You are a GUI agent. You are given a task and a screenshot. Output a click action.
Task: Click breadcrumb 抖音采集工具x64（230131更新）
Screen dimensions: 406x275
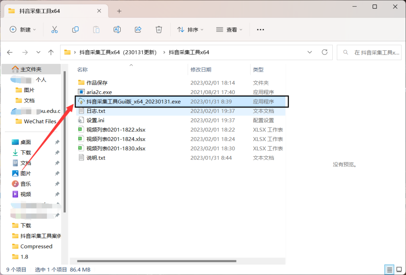(118, 53)
